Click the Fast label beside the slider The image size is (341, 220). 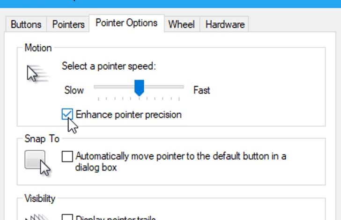(202, 90)
